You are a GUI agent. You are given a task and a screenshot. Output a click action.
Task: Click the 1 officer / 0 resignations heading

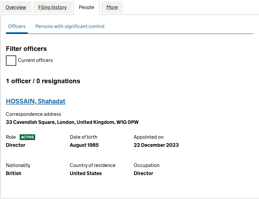(43, 81)
